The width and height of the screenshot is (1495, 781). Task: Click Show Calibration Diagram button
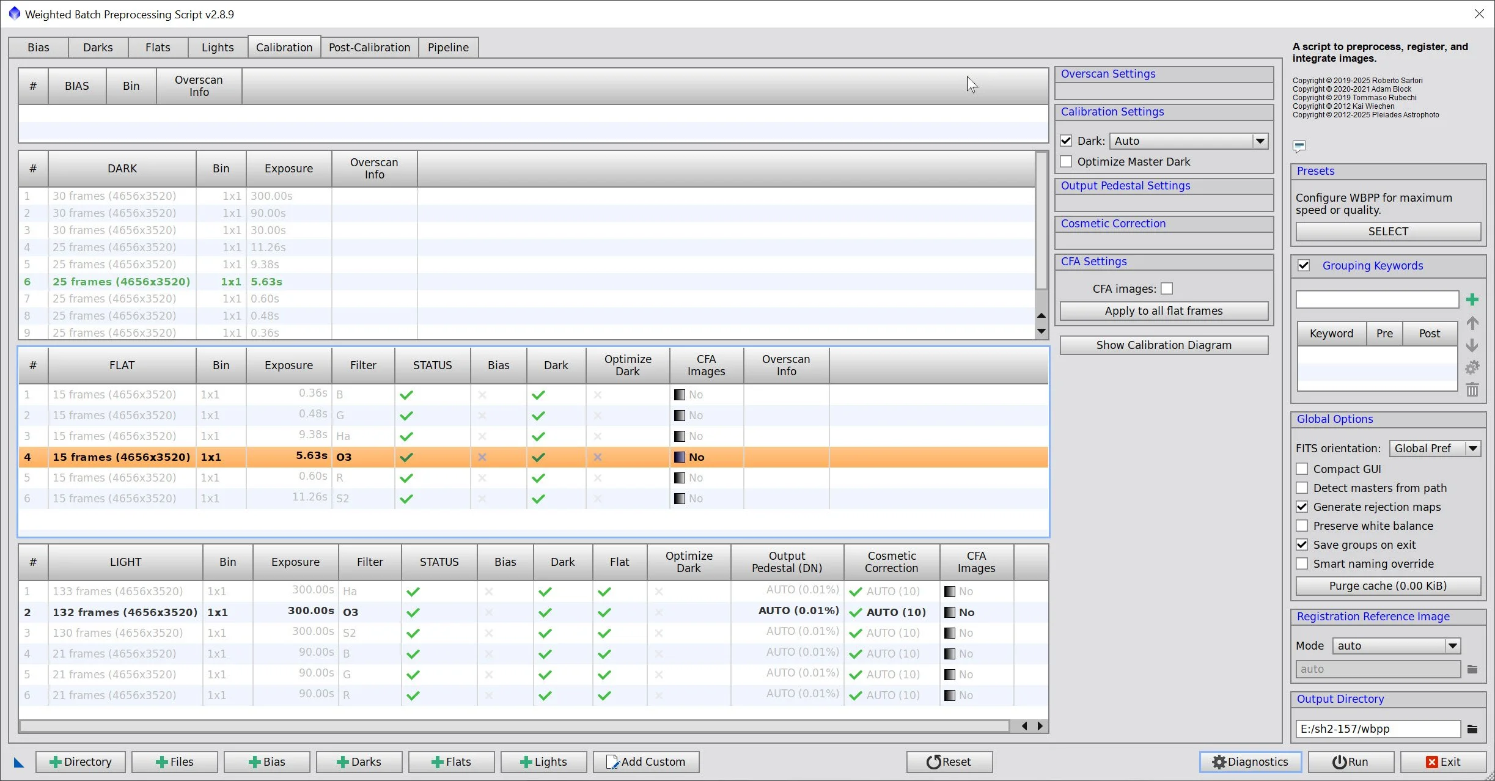point(1163,345)
